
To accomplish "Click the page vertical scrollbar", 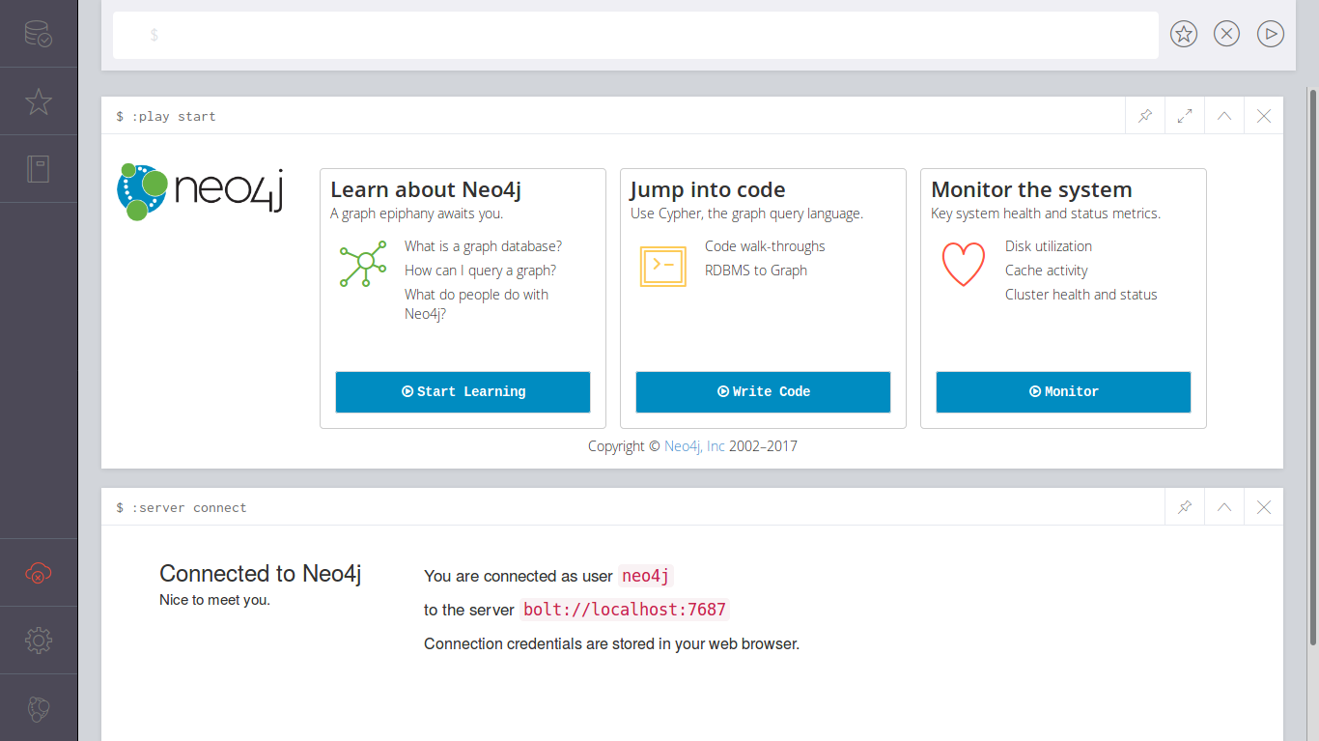I will pyautogui.click(x=1313, y=367).
